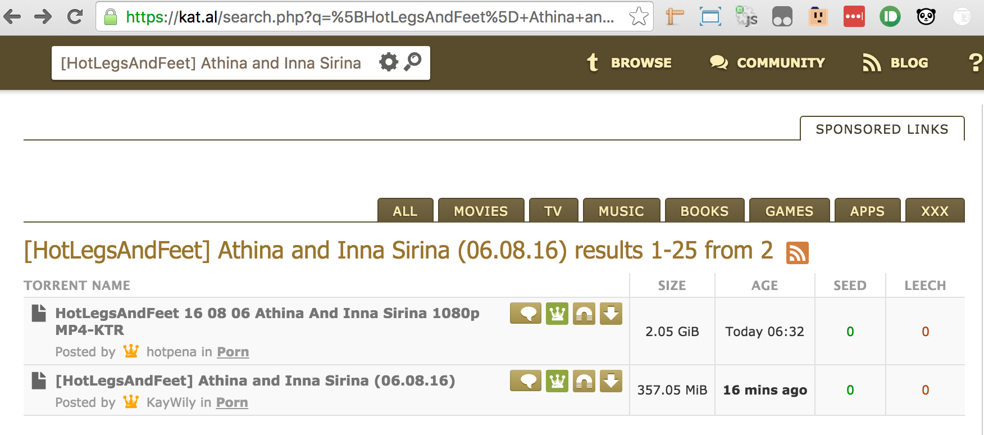Screen dimensions: 984x435
Task: Open the orange face extension icon
Action: point(818,17)
